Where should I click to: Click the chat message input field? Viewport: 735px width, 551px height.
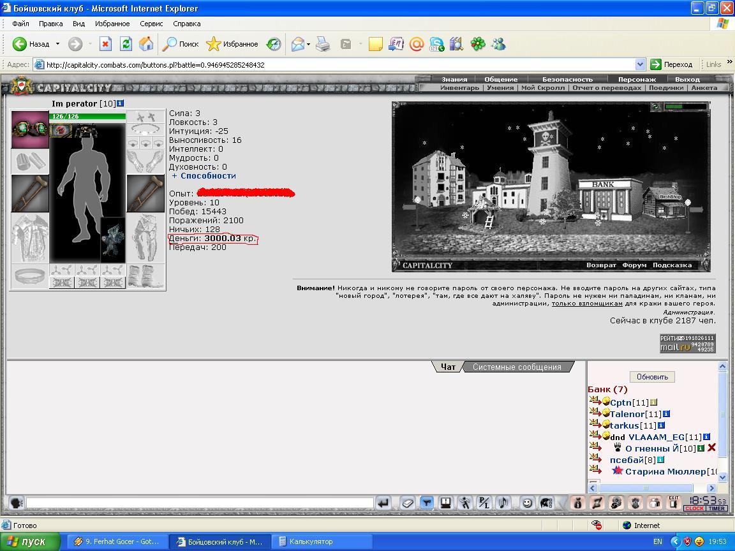200,503
